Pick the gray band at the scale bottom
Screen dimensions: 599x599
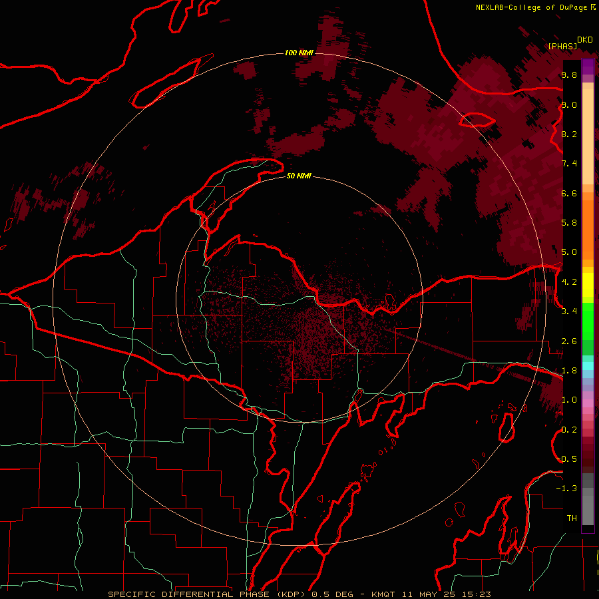pos(588,510)
